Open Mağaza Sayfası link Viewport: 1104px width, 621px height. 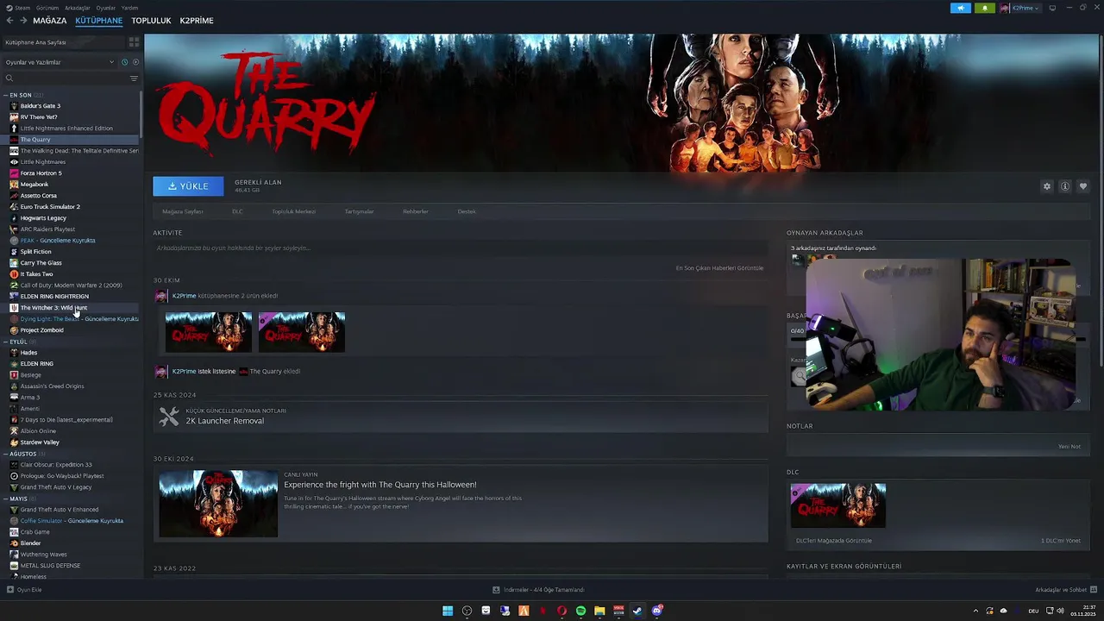[183, 211]
